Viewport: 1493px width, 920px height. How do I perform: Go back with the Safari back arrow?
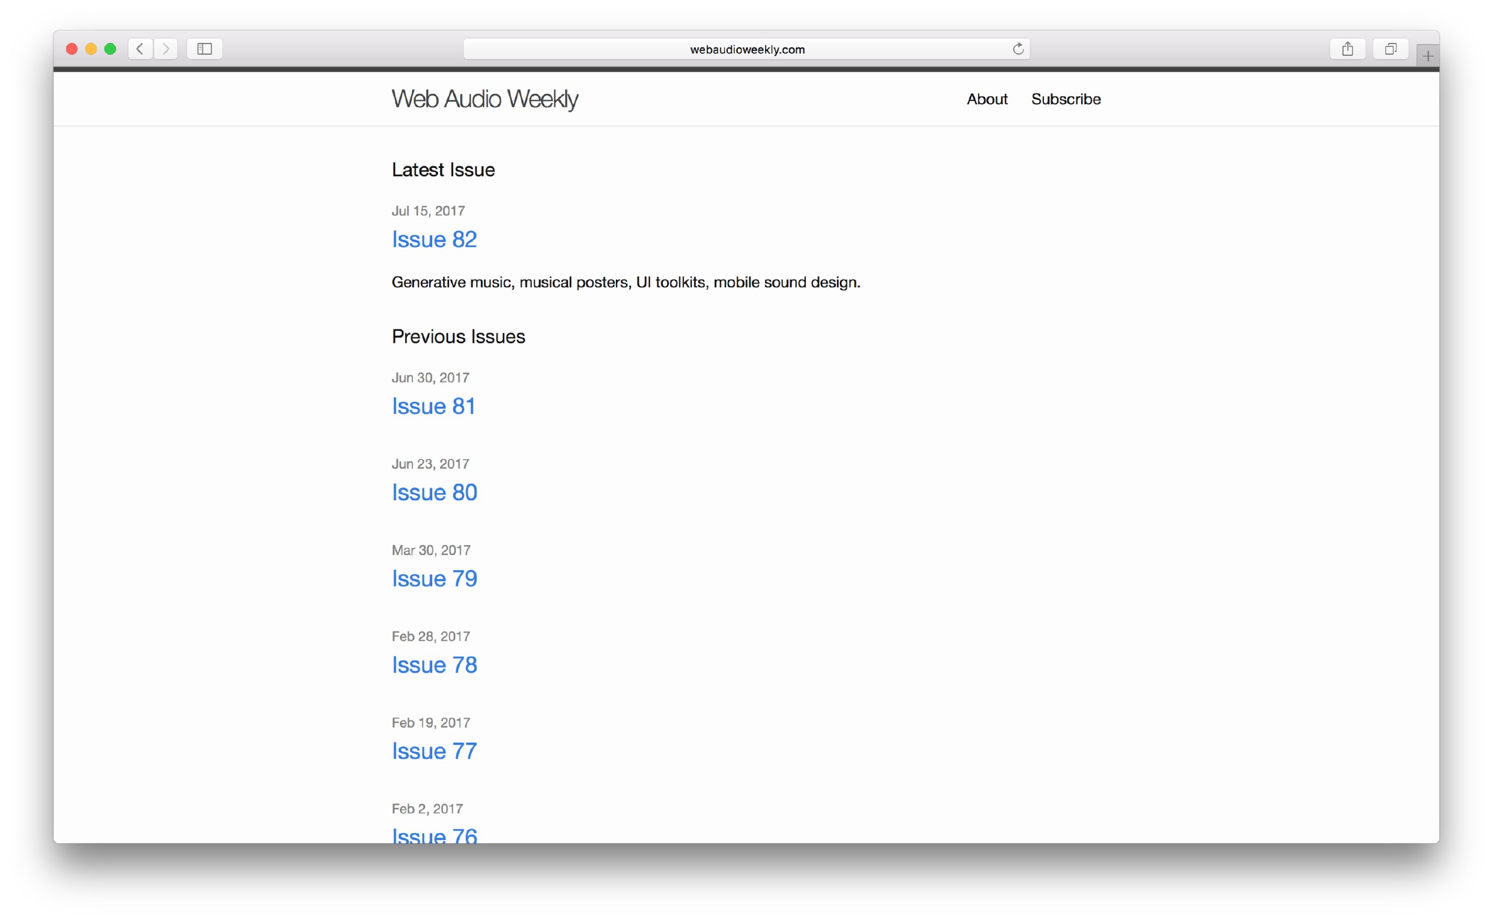pos(140,48)
